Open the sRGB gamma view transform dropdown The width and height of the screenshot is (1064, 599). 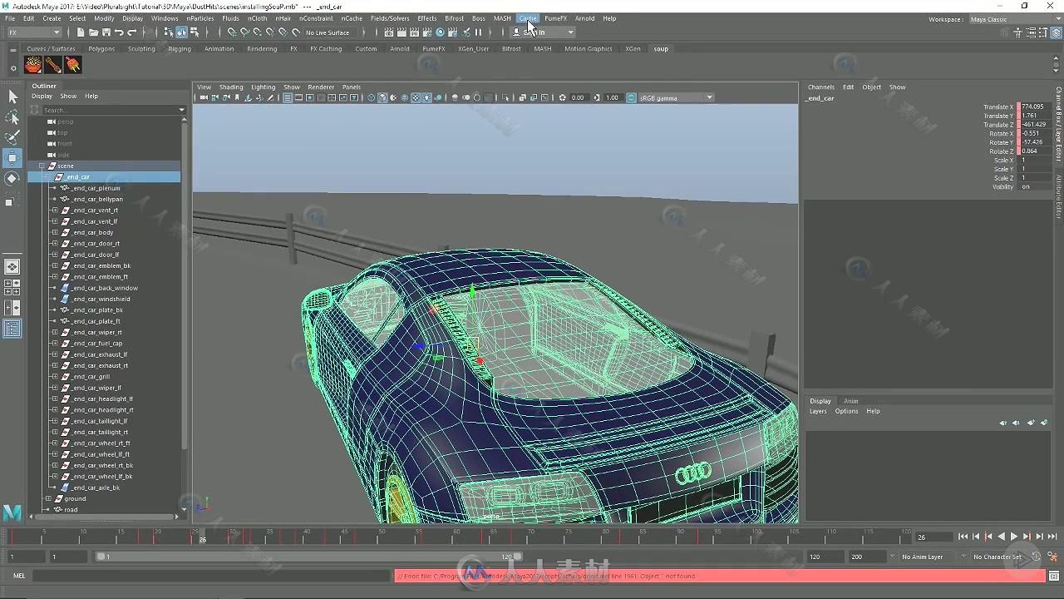pyautogui.click(x=675, y=97)
